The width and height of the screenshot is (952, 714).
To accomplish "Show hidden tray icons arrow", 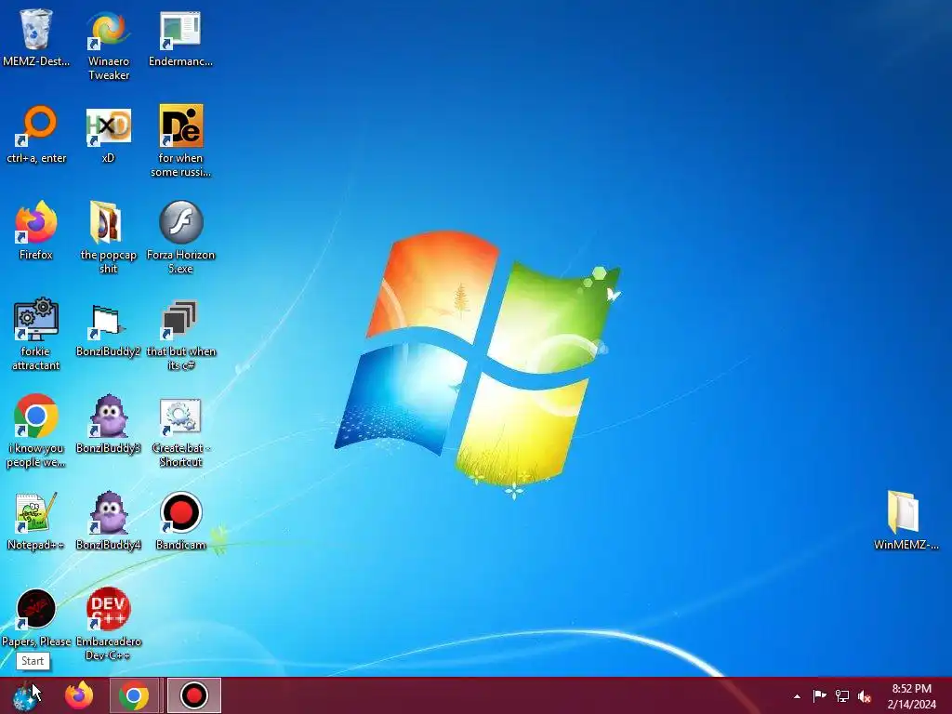I will point(797,696).
